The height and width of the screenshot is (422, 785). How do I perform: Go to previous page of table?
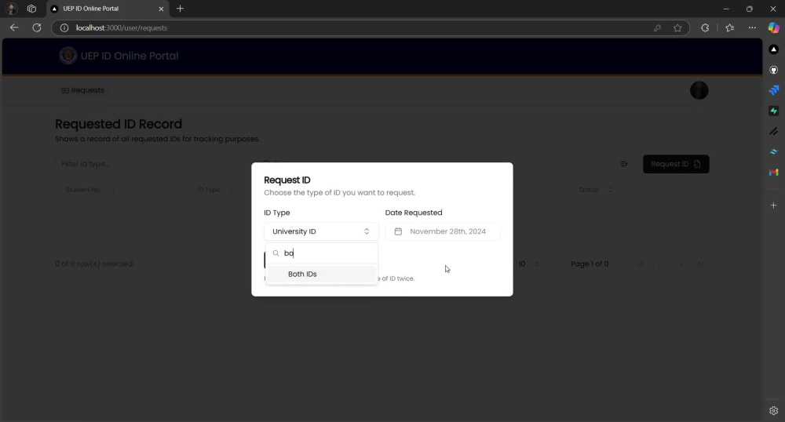(x=660, y=264)
